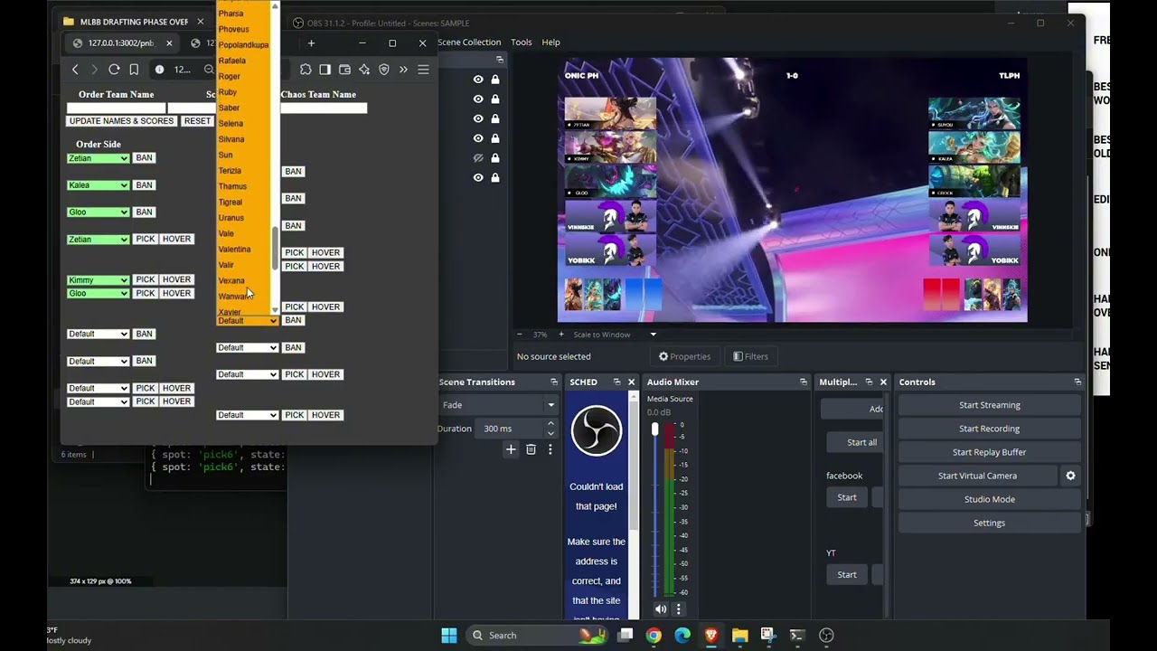
Task: Zoom in the OBS preview
Action: point(560,335)
